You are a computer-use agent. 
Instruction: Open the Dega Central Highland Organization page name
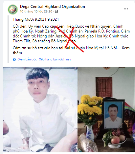53,7
